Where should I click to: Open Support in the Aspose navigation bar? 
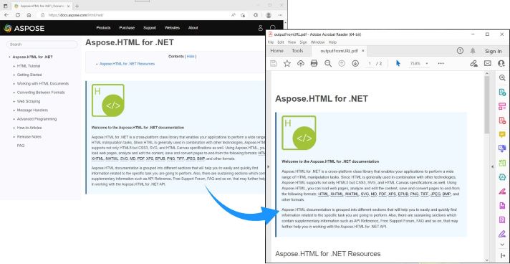point(150,28)
